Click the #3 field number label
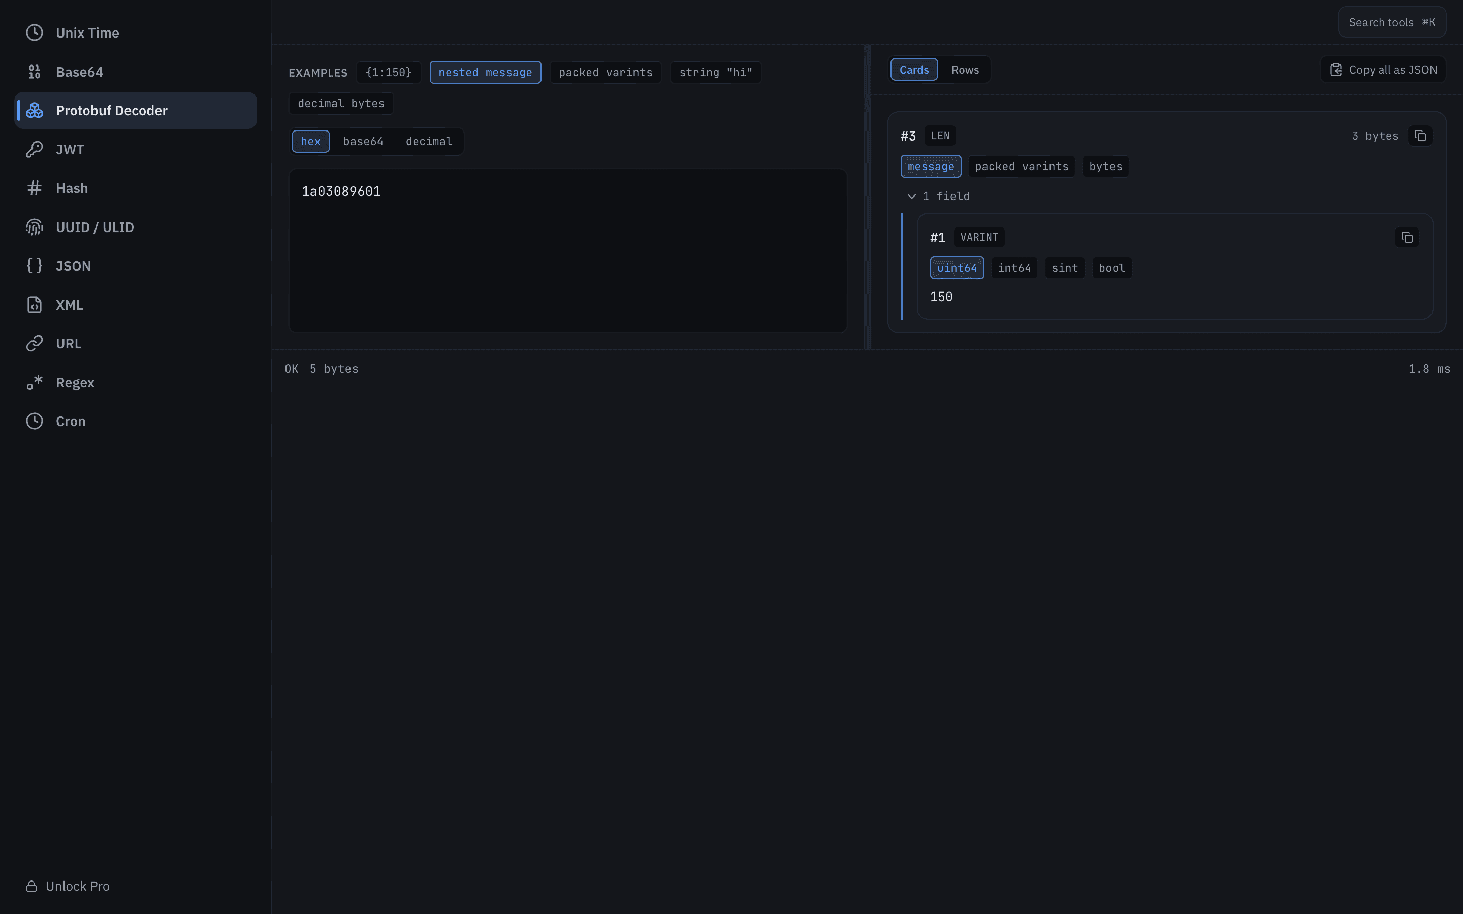 [x=908, y=136]
